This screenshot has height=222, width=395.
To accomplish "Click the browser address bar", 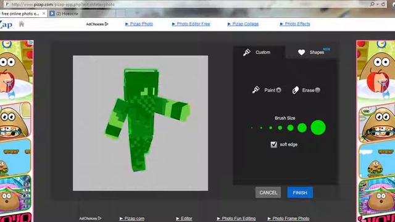I will tap(186, 4).
